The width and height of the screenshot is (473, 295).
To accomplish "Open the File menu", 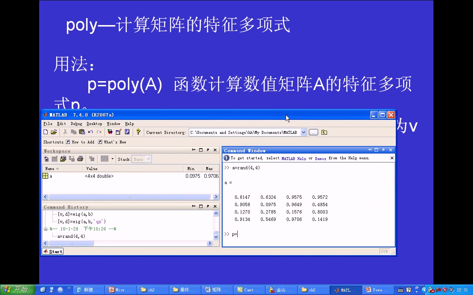I will click(48, 124).
